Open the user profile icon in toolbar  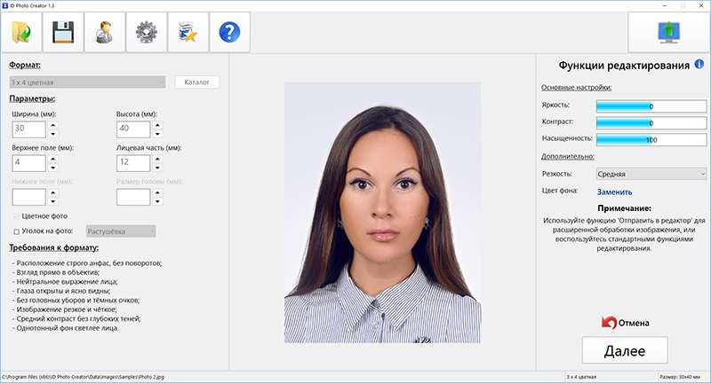point(104,33)
